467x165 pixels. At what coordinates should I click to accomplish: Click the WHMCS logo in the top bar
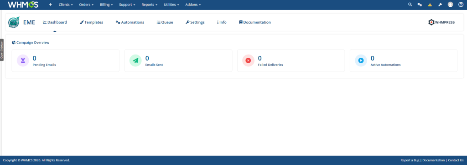(x=23, y=5)
